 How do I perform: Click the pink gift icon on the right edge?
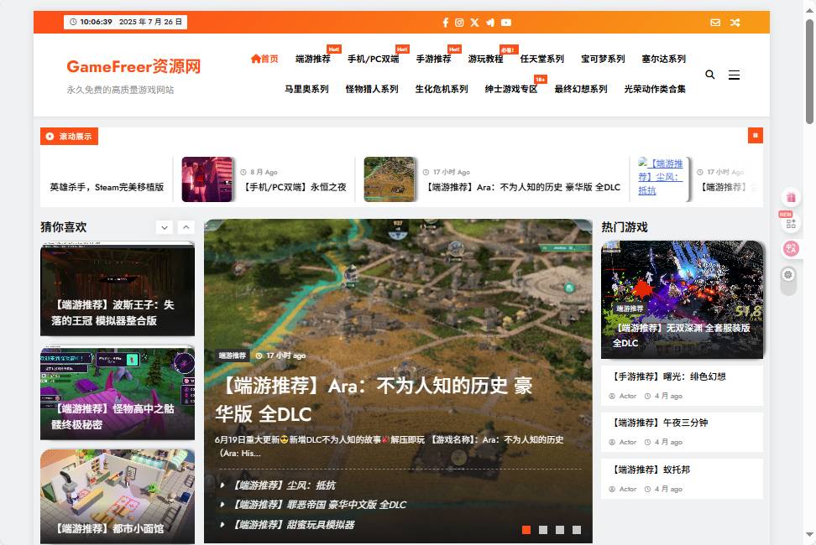click(790, 197)
